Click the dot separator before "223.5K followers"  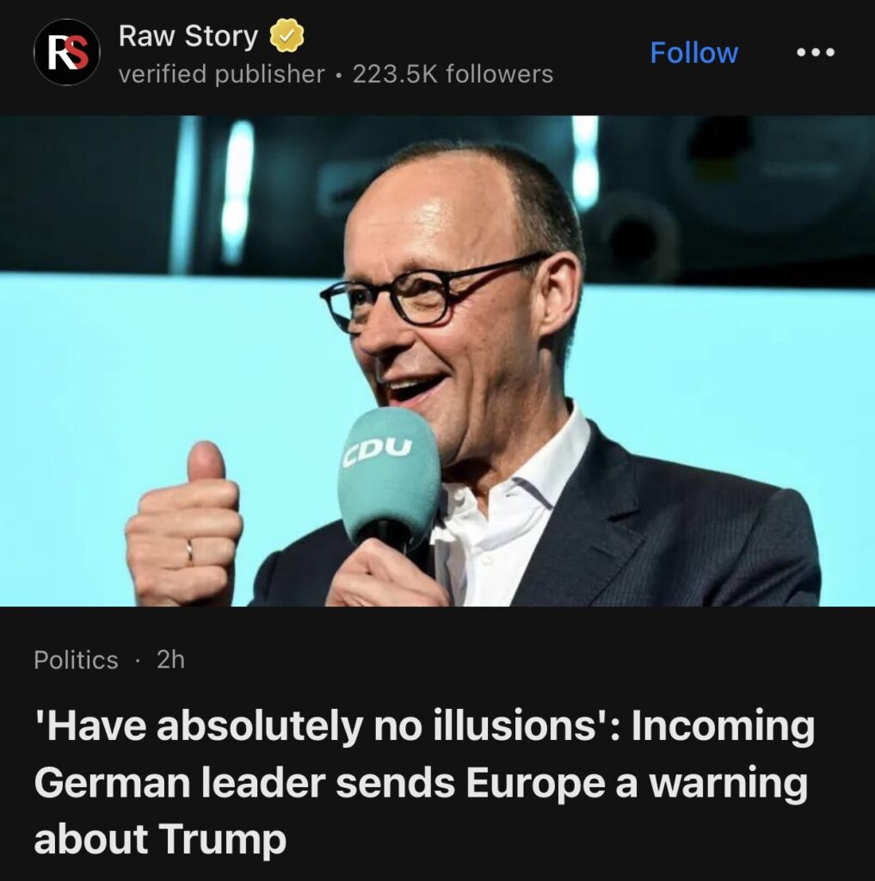point(339,75)
